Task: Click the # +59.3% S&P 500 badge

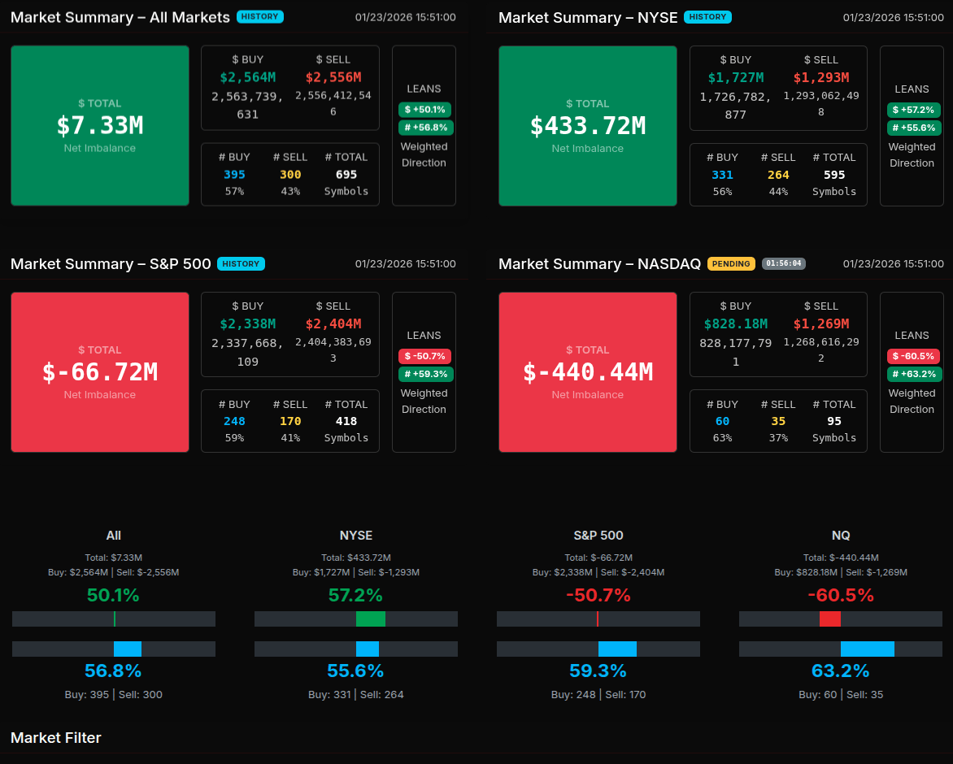Action: 425,374
